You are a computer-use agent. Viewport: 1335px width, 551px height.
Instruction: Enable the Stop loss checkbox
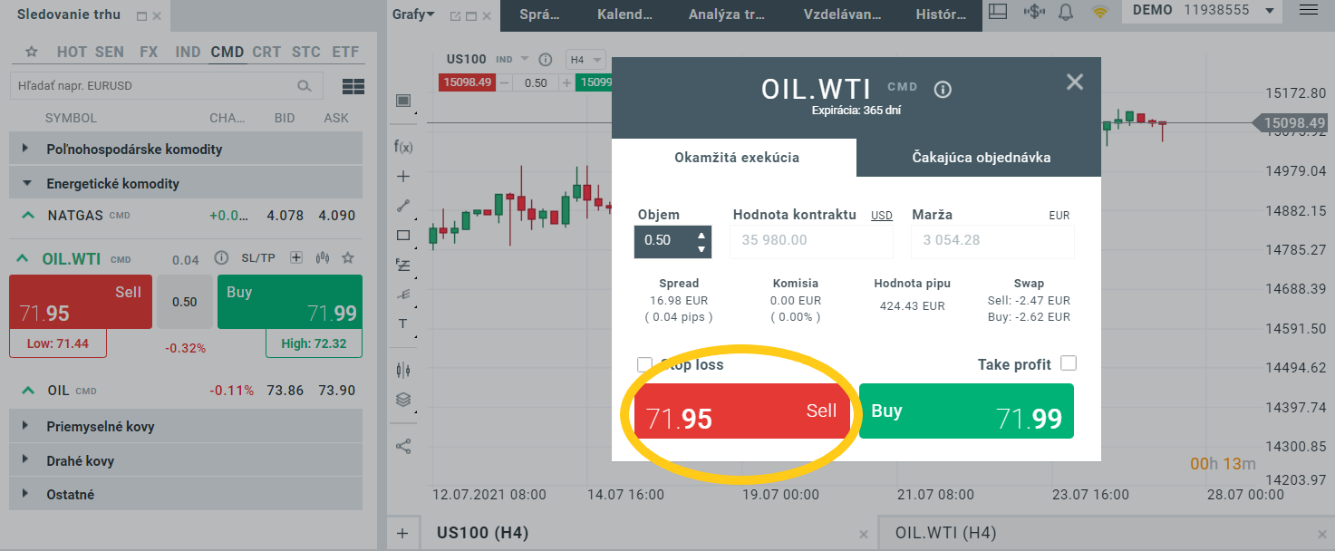(644, 364)
